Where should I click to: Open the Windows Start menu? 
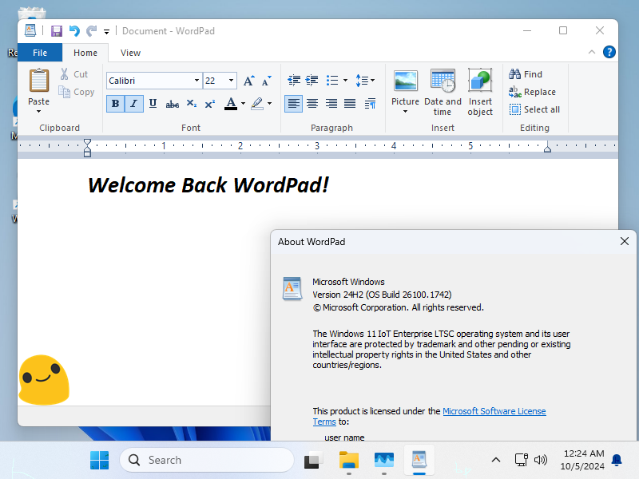click(99, 461)
